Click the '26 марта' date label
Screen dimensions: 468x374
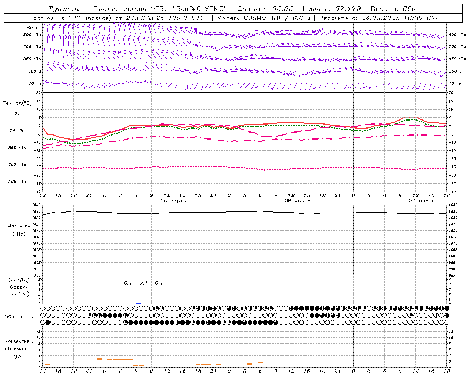tap(298, 201)
